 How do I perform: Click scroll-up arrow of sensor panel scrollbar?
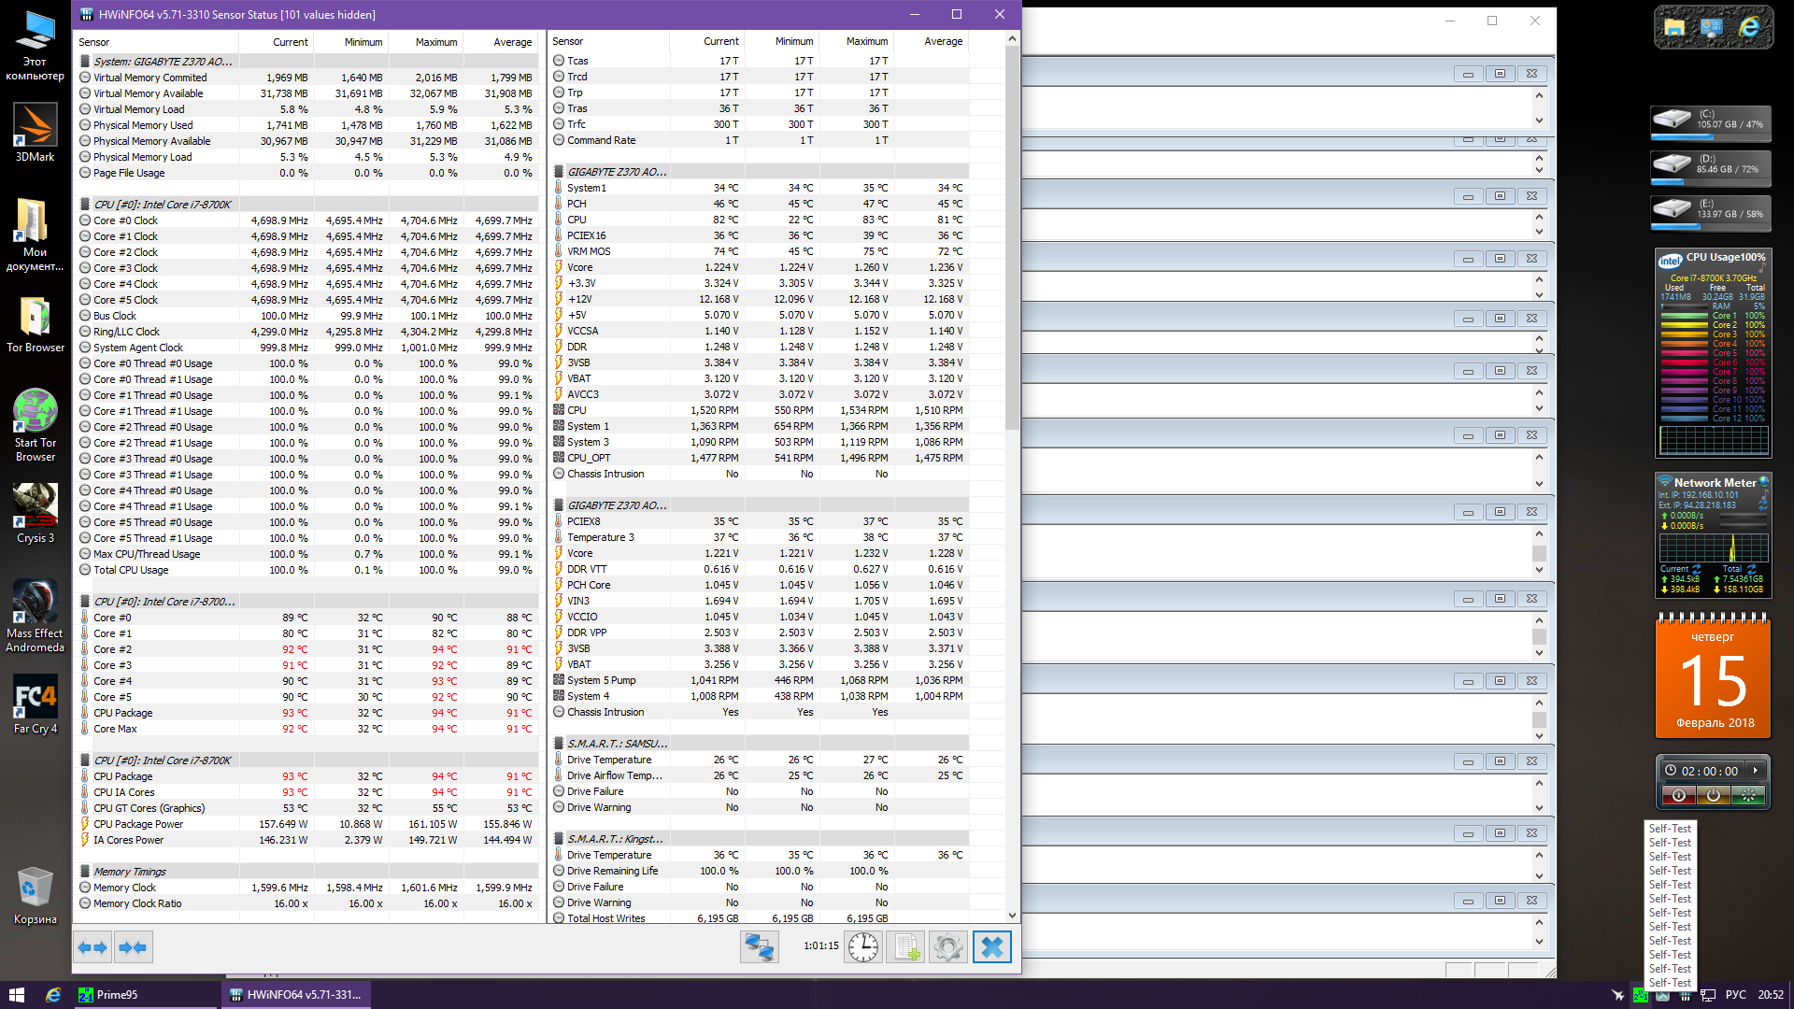tap(1012, 39)
